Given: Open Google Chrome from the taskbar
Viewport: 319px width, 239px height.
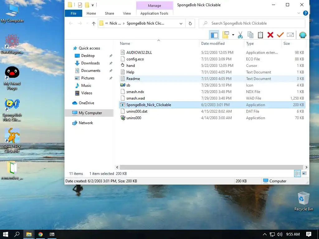Looking at the screenshot, I should 40,234.
